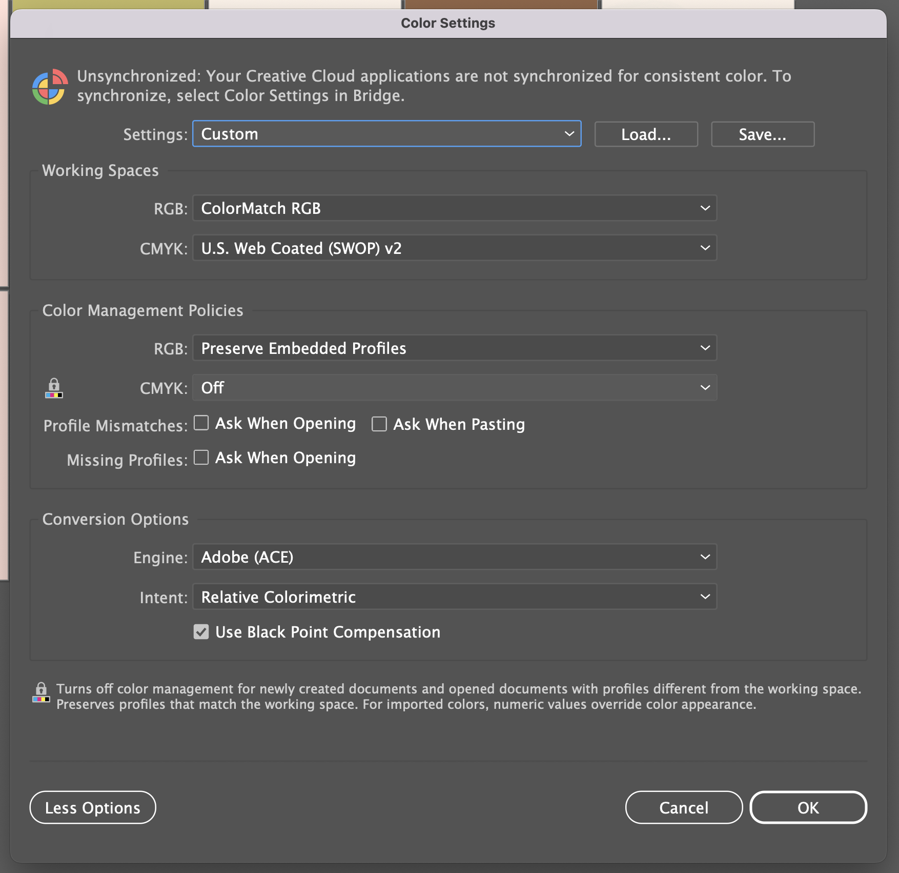Click the Load button
The height and width of the screenshot is (873, 899).
(646, 134)
